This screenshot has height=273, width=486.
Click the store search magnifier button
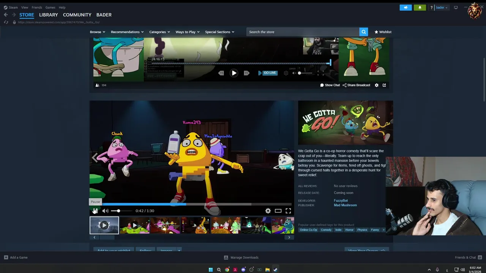point(364,32)
